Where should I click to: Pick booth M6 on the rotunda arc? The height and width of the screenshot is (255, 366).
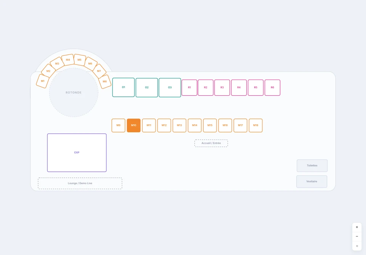tap(90, 63)
